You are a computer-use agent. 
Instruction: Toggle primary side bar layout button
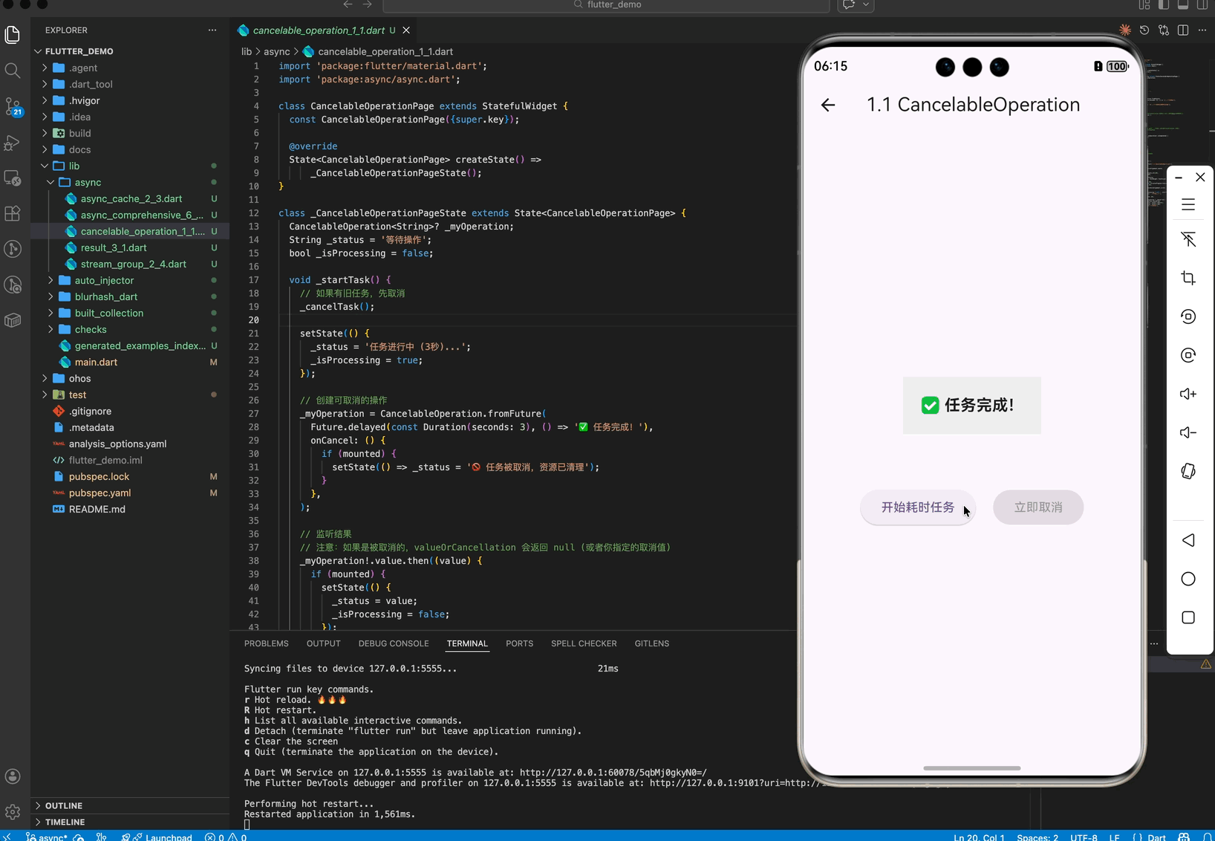(x=1164, y=4)
